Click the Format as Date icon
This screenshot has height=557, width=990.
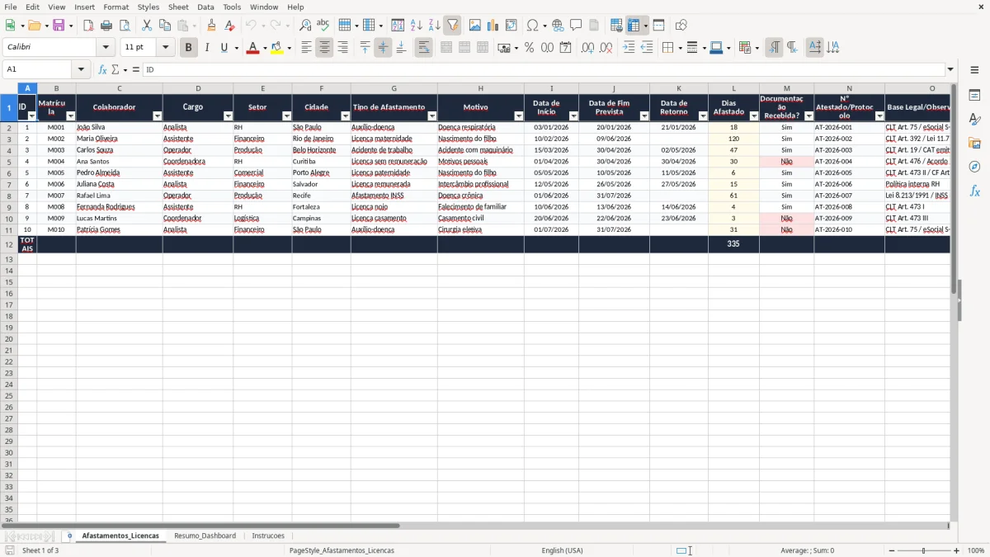(x=565, y=48)
